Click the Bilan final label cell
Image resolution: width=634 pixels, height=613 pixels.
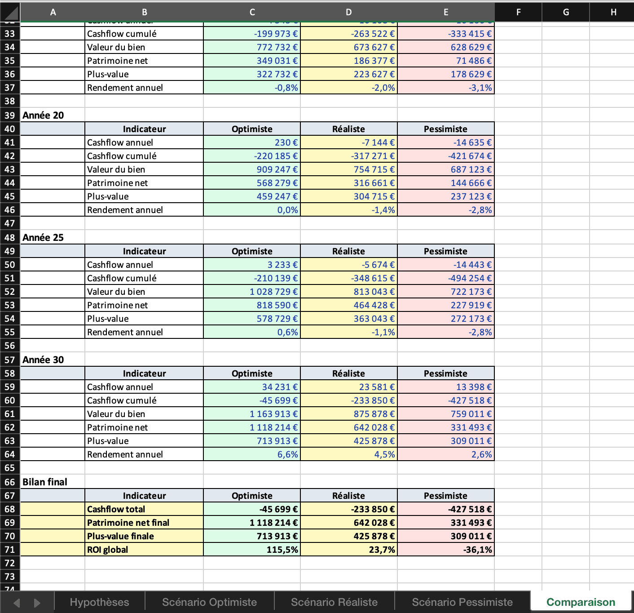pyautogui.click(x=45, y=482)
